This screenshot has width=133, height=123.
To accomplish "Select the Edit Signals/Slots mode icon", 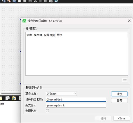I will tap(4, 1).
